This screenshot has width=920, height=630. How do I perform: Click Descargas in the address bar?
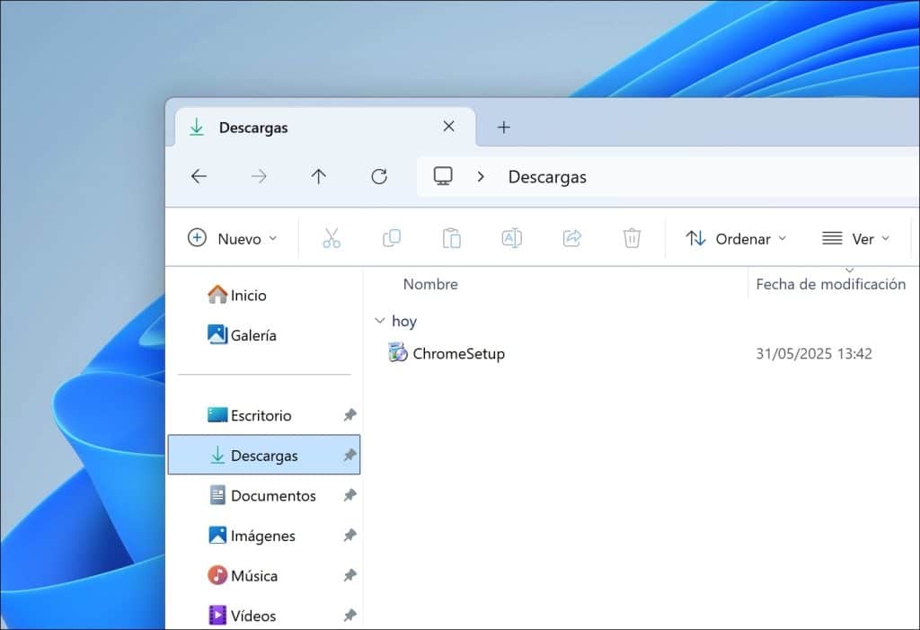[x=547, y=177]
